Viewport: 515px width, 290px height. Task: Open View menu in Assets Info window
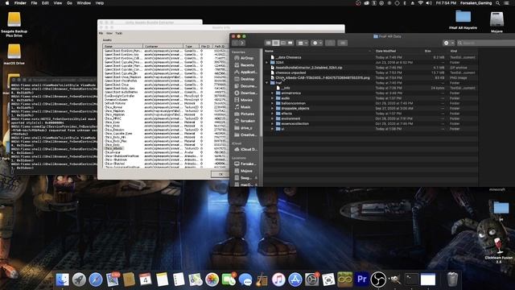coord(109,33)
